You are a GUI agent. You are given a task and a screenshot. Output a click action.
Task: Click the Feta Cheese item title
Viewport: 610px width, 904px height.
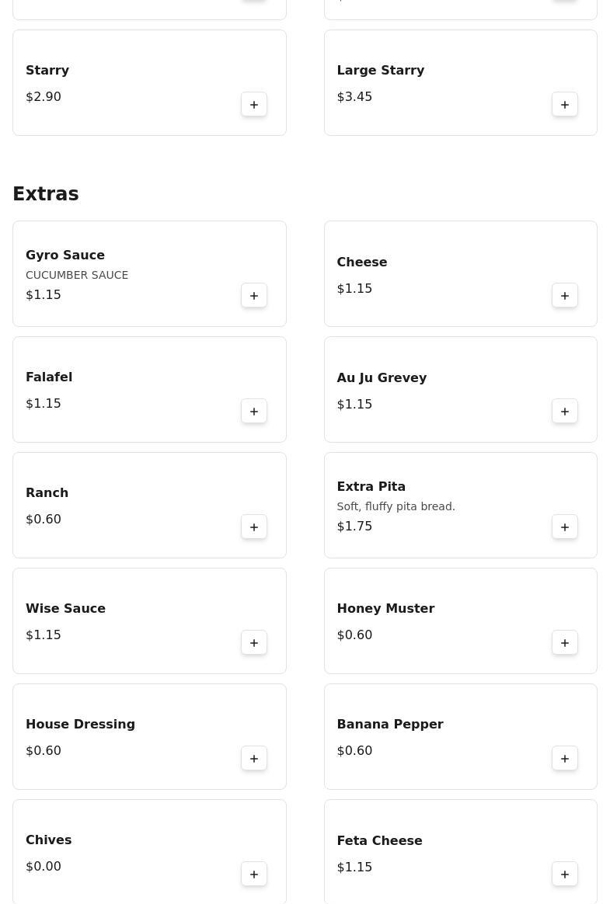[379, 841]
